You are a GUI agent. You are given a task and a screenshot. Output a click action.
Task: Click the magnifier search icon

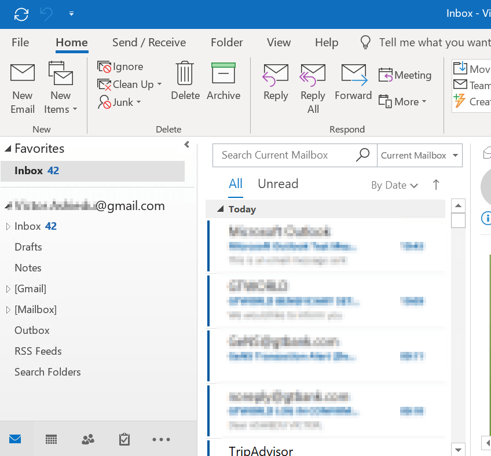click(362, 155)
